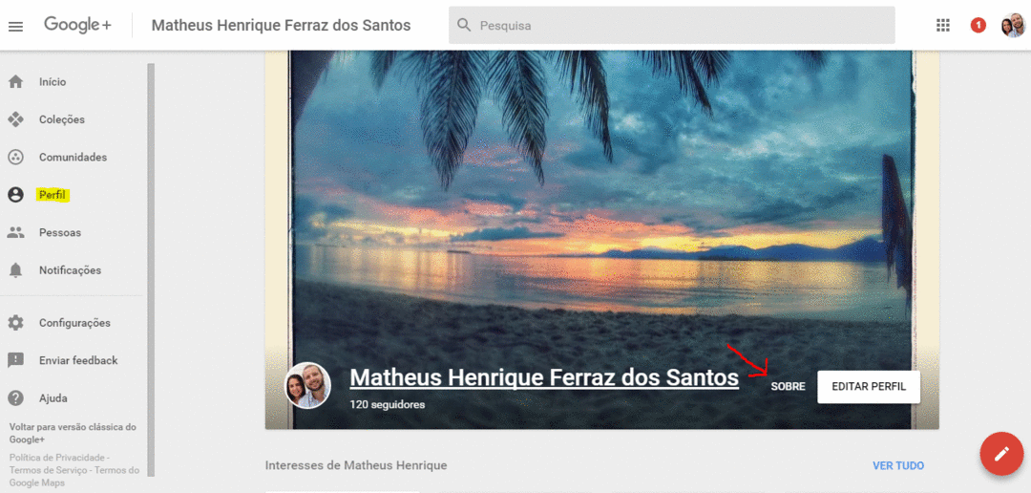This screenshot has height=493, width=1031.
Task: Click the couple profile photo on cover
Action: click(x=307, y=386)
